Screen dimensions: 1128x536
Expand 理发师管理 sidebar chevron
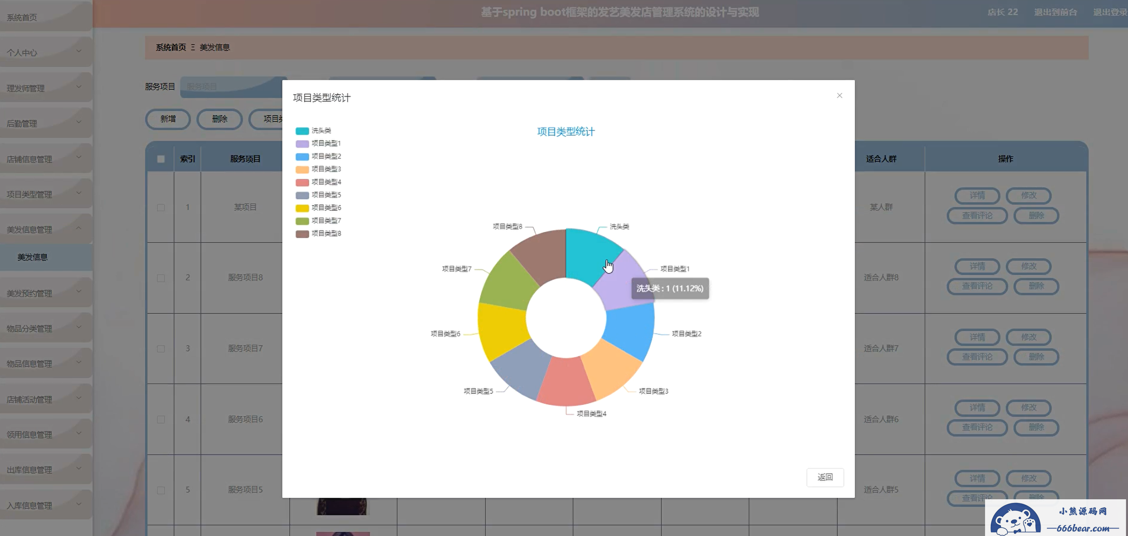coord(79,87)
